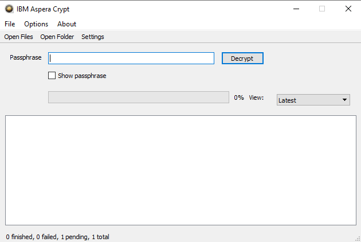
Task: Click Open Files in the toolbar
Action: pyautogui.click(x=19, y=37)
